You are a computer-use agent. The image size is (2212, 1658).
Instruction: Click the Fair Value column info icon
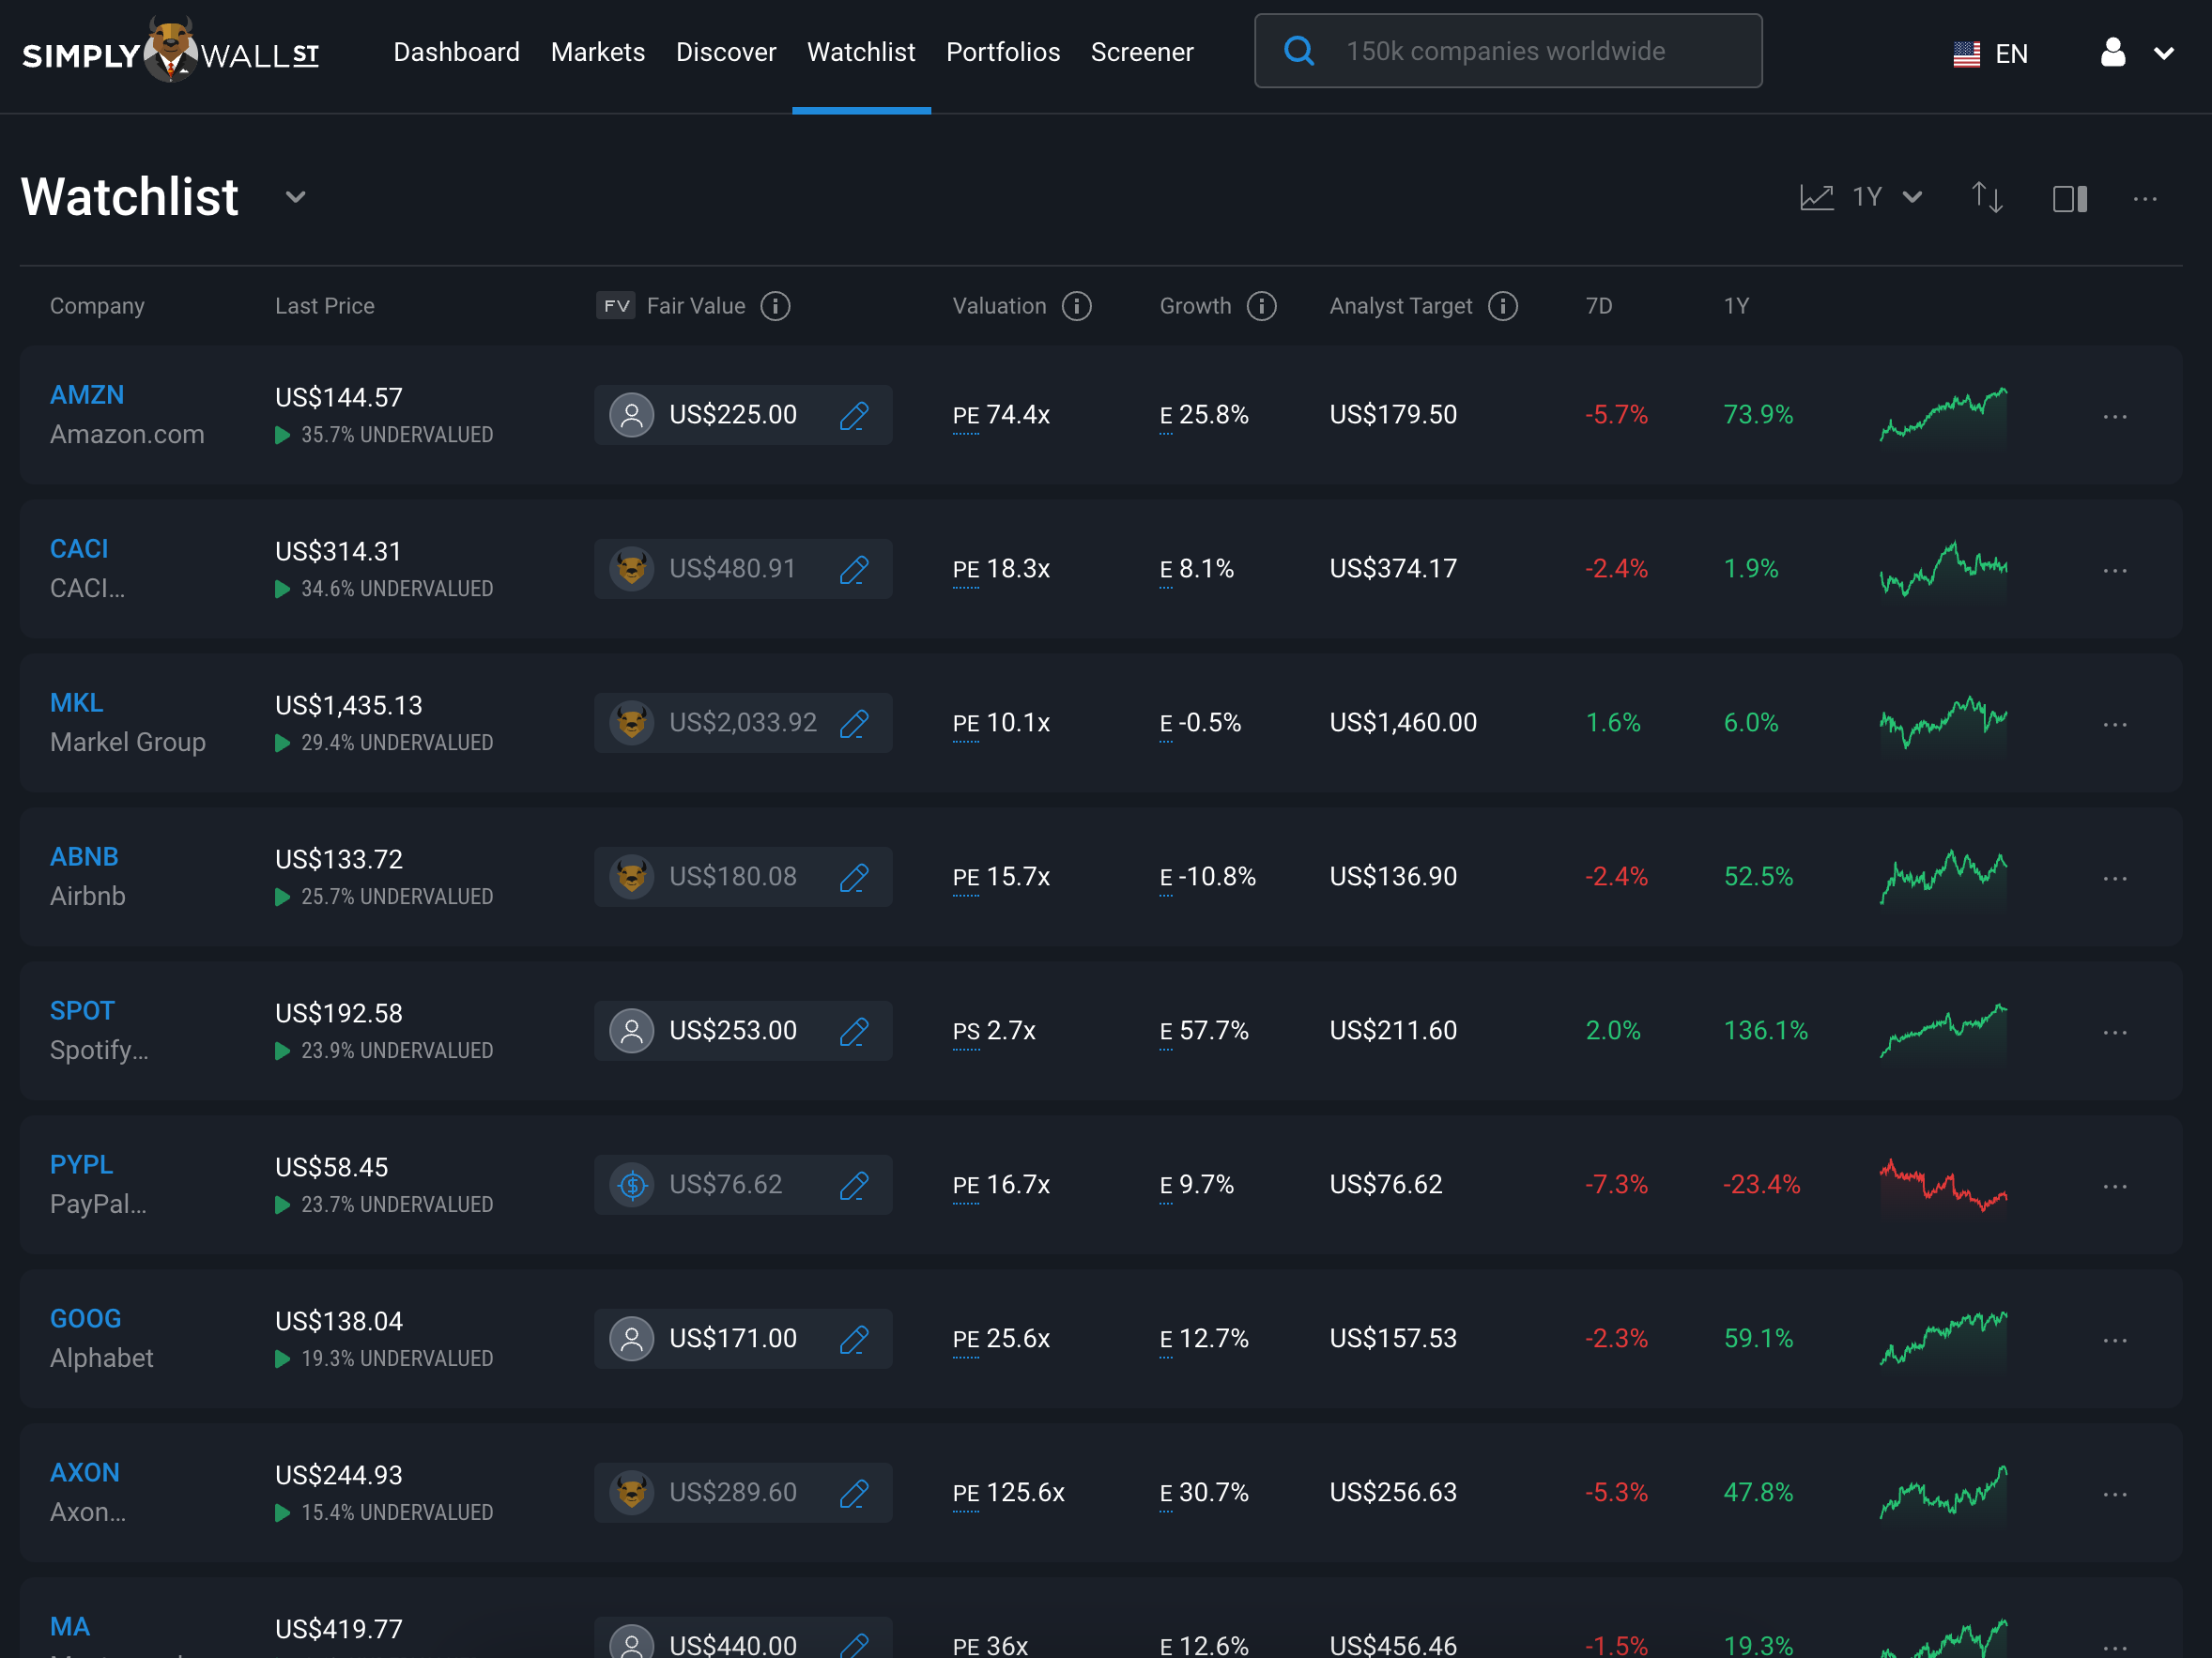775,306
